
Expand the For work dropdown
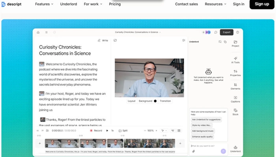pos(93,4)
